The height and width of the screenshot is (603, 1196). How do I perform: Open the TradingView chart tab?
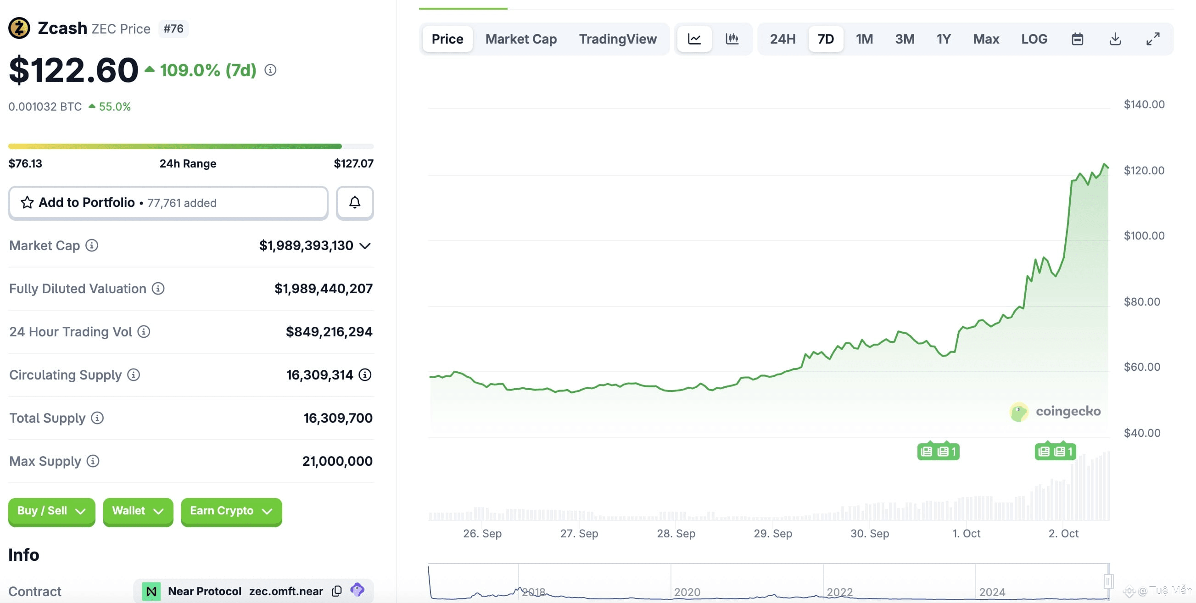point(617,39)
